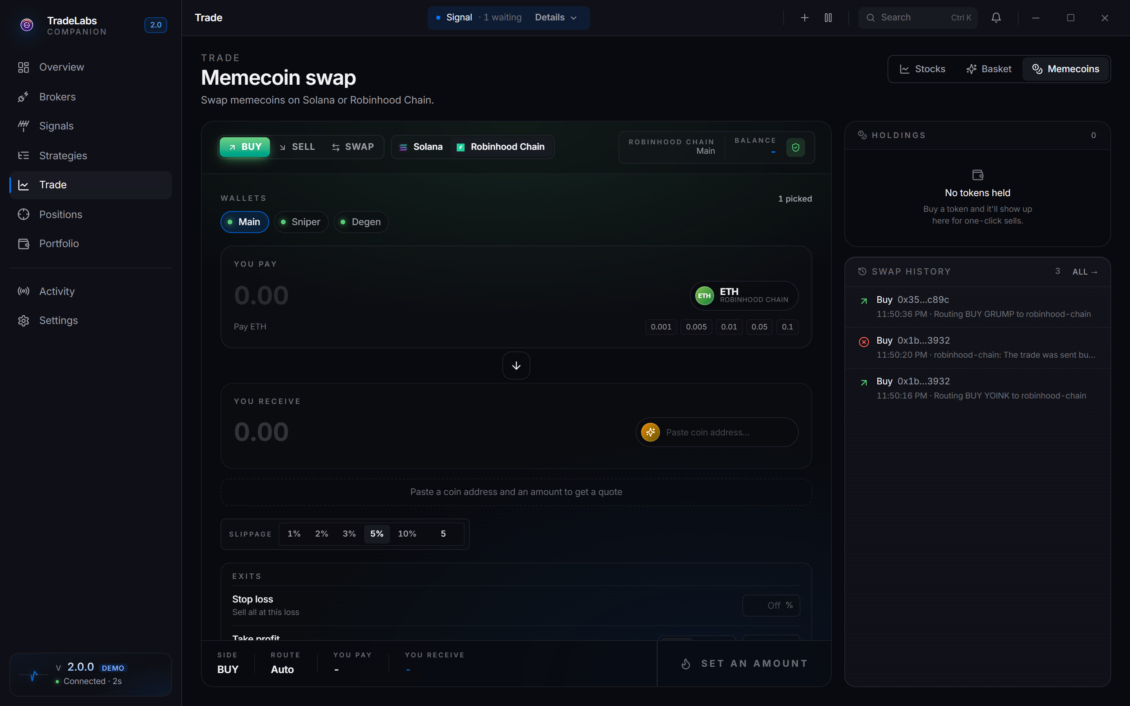
Task: Click the DEMO badge
Action: click(113, 668)
